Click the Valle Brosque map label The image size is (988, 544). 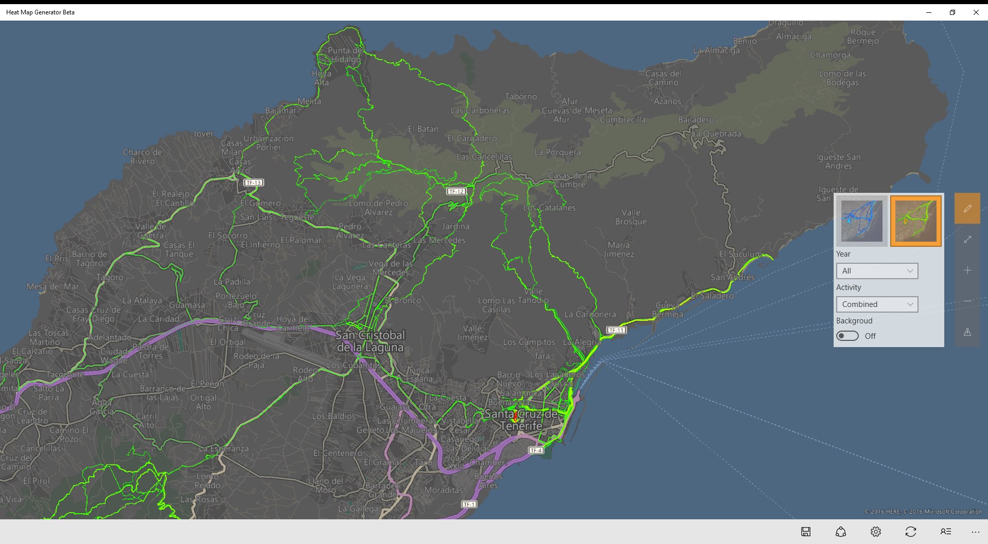coord(631,217)
